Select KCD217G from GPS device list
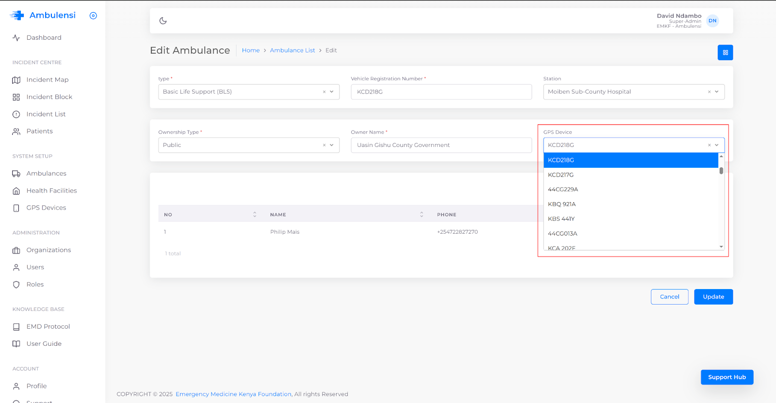The image size is (776, 403). coord(561,175)
